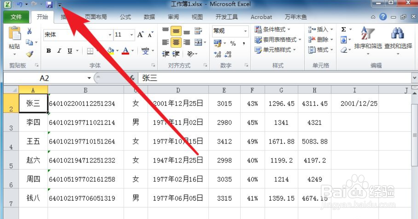
Task: Switch to the Acrobat tab
Action: pyautogui.click(x=261, y=17)
